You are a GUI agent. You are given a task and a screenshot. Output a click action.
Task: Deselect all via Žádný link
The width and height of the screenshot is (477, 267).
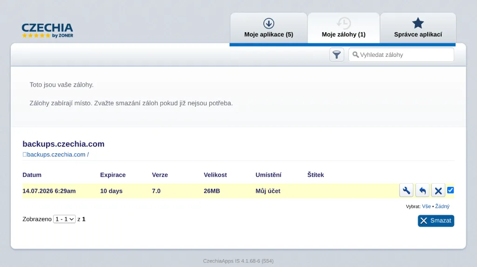tap(442, 206)
